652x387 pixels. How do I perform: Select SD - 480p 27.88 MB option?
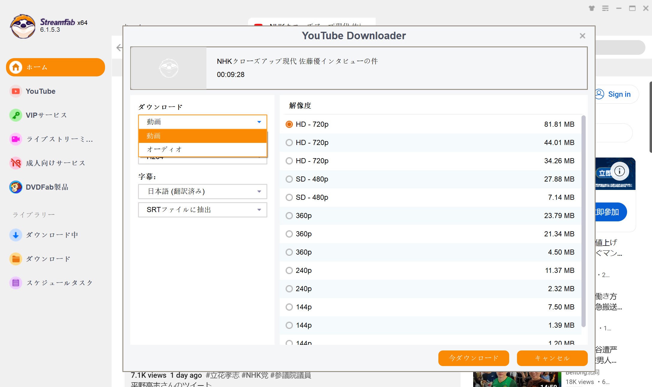430,179
